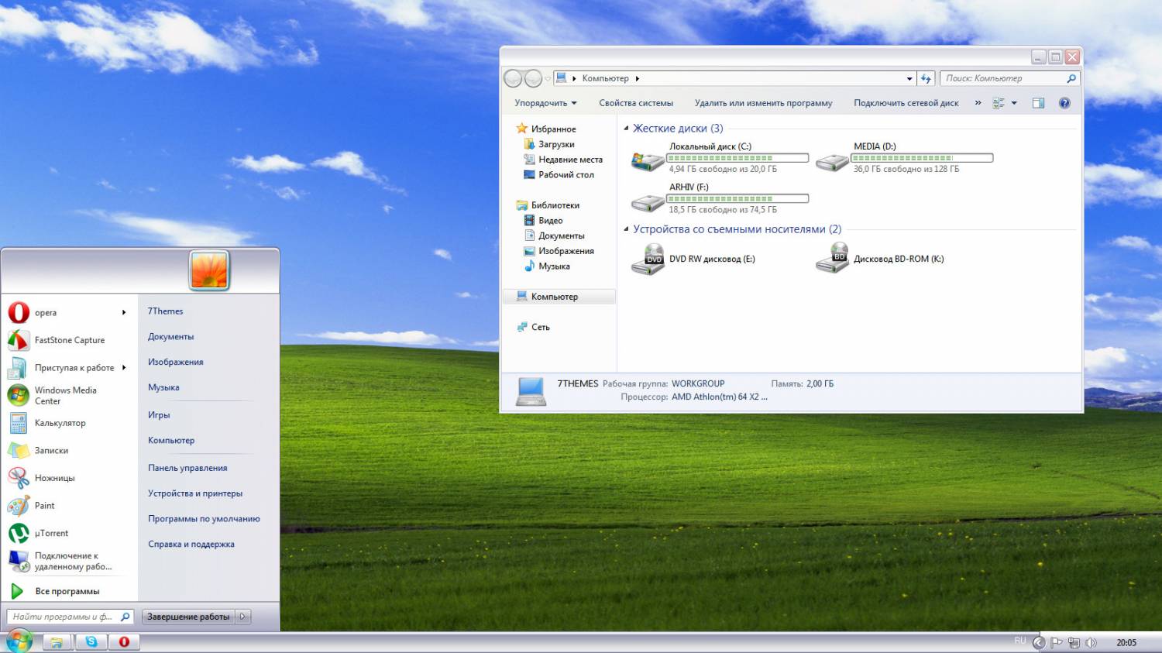
Task: Open recent pages dropdown near nav buttons
Action: click(548, 79)
